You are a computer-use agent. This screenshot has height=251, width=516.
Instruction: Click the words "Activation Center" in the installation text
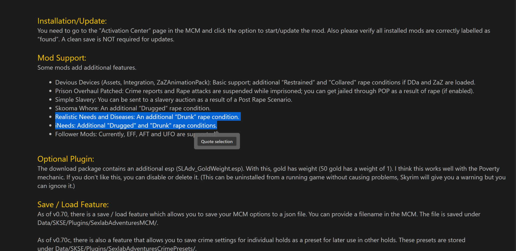(x=125, y=31)
